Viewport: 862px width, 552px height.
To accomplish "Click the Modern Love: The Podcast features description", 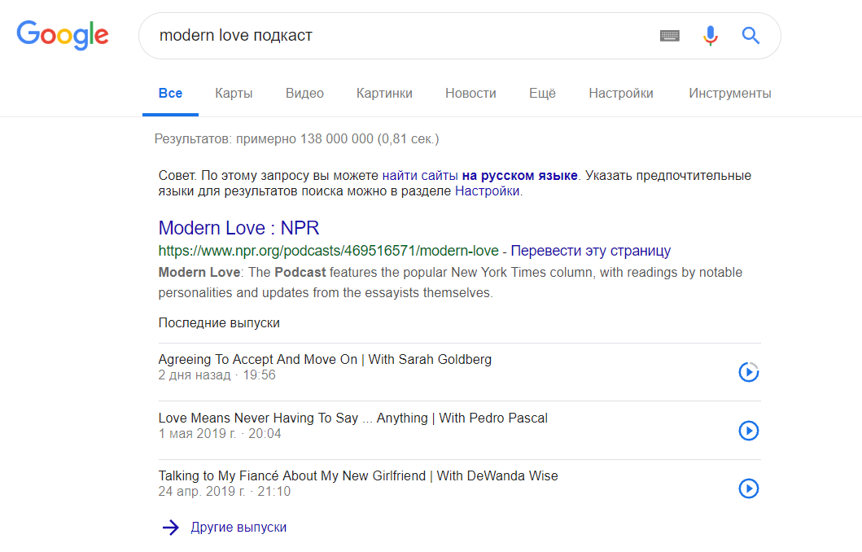I will [450, 283].
